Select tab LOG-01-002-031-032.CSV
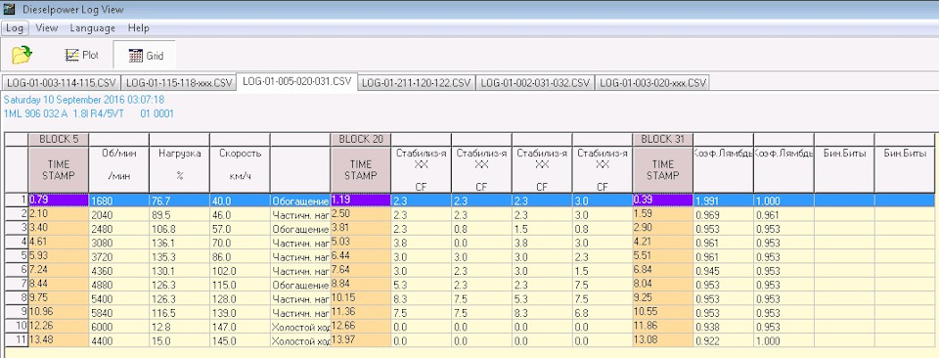 [x=535, y=82]
